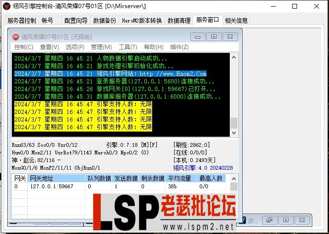Click the [本机:0.2493天] status text
This screenshot has width=329, height=234.
[x=194, y=160]
